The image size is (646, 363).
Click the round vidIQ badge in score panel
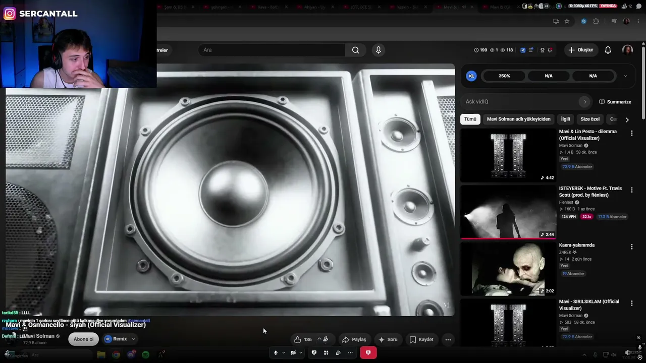click(471, 76)
